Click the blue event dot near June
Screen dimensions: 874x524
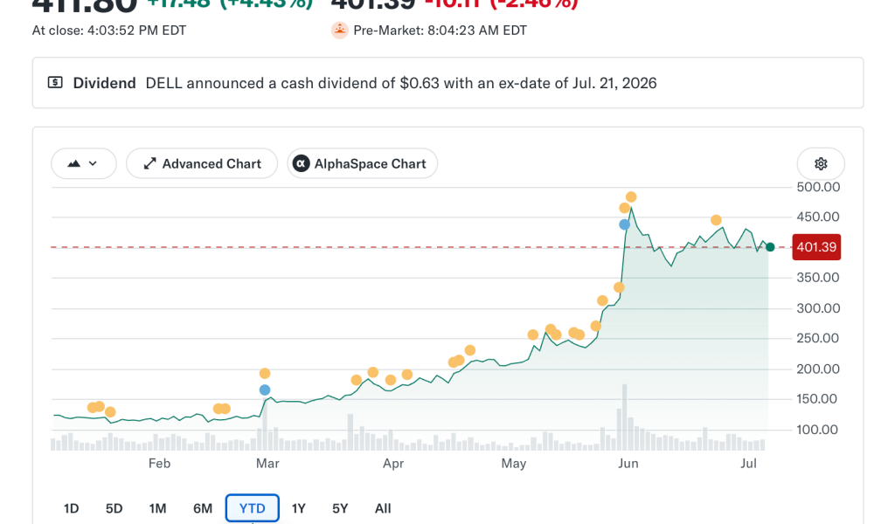pos(624,224)
